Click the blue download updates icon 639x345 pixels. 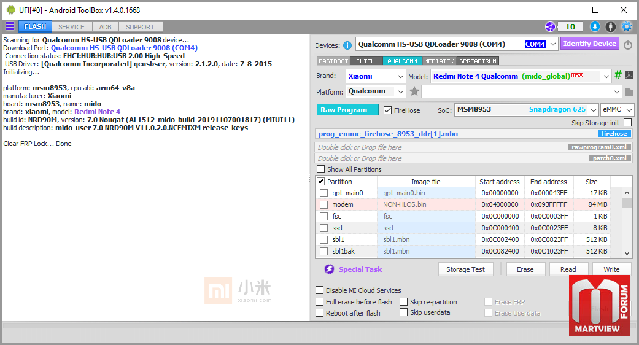click(595, 27)
